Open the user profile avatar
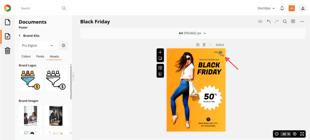310x140 pixels. 303,8
